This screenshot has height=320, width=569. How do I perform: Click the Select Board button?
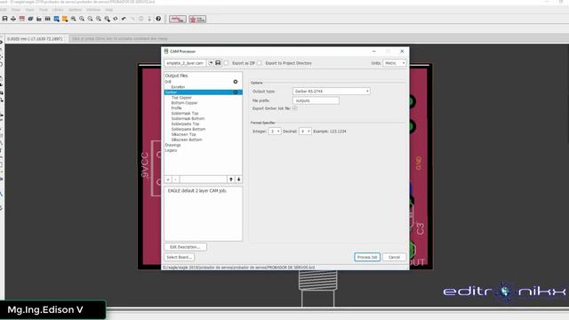(x=179, y=257)
